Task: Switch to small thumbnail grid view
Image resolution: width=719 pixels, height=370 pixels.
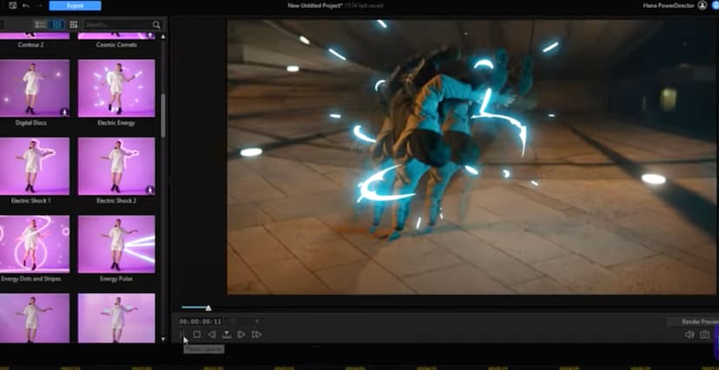Action: click(x=73, y=25)
